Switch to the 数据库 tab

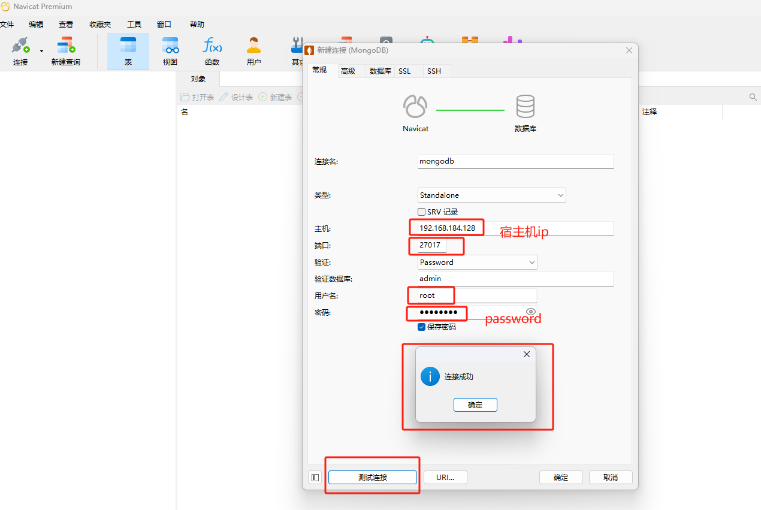coord(380,71)
